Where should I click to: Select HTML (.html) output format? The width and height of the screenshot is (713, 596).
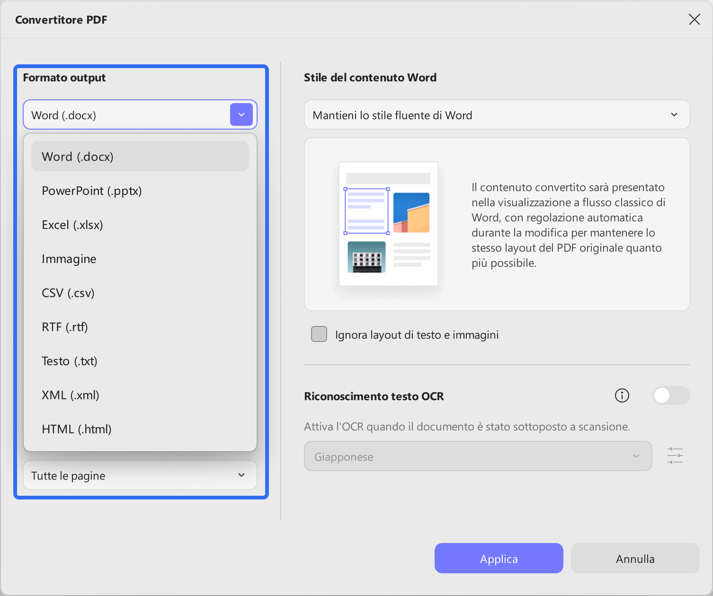point(140,429)
